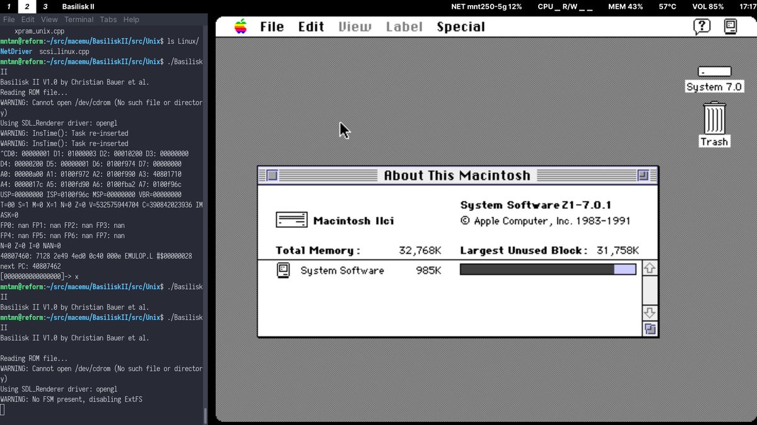Click the size box in About window

click(650, 329)
